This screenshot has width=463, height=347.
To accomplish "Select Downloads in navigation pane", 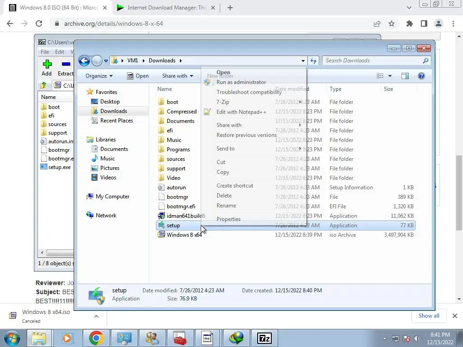I will (x=113, y=111).
